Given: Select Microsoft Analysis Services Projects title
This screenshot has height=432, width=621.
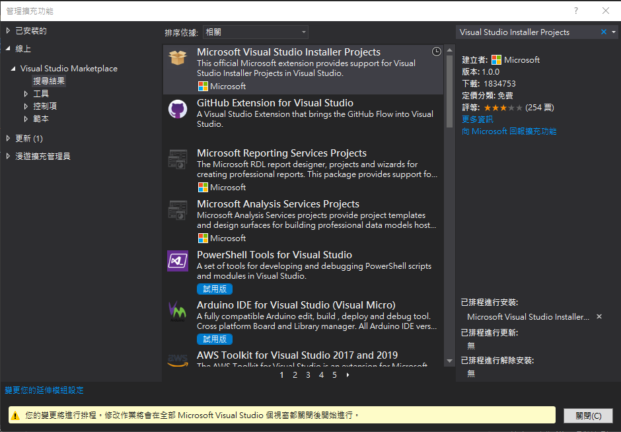Looking at the screenshot, I should point(278,204).
